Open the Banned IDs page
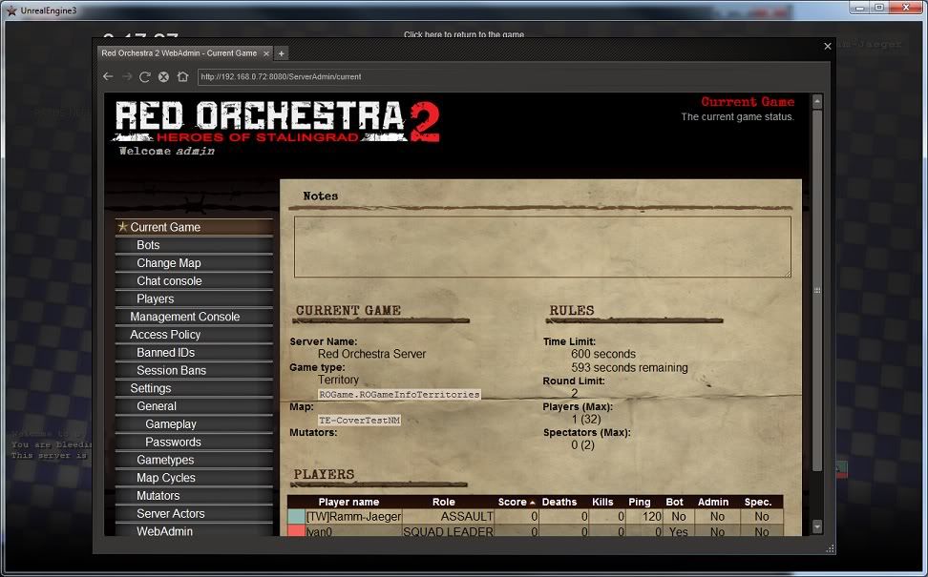The image size is (928, 577). pyautogui.click(x=165, y=353)
